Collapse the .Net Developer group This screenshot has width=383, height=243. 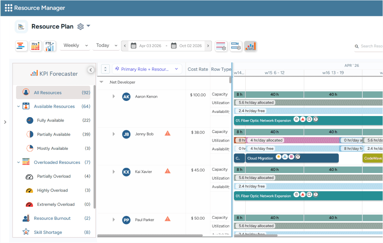pos(101,82)
